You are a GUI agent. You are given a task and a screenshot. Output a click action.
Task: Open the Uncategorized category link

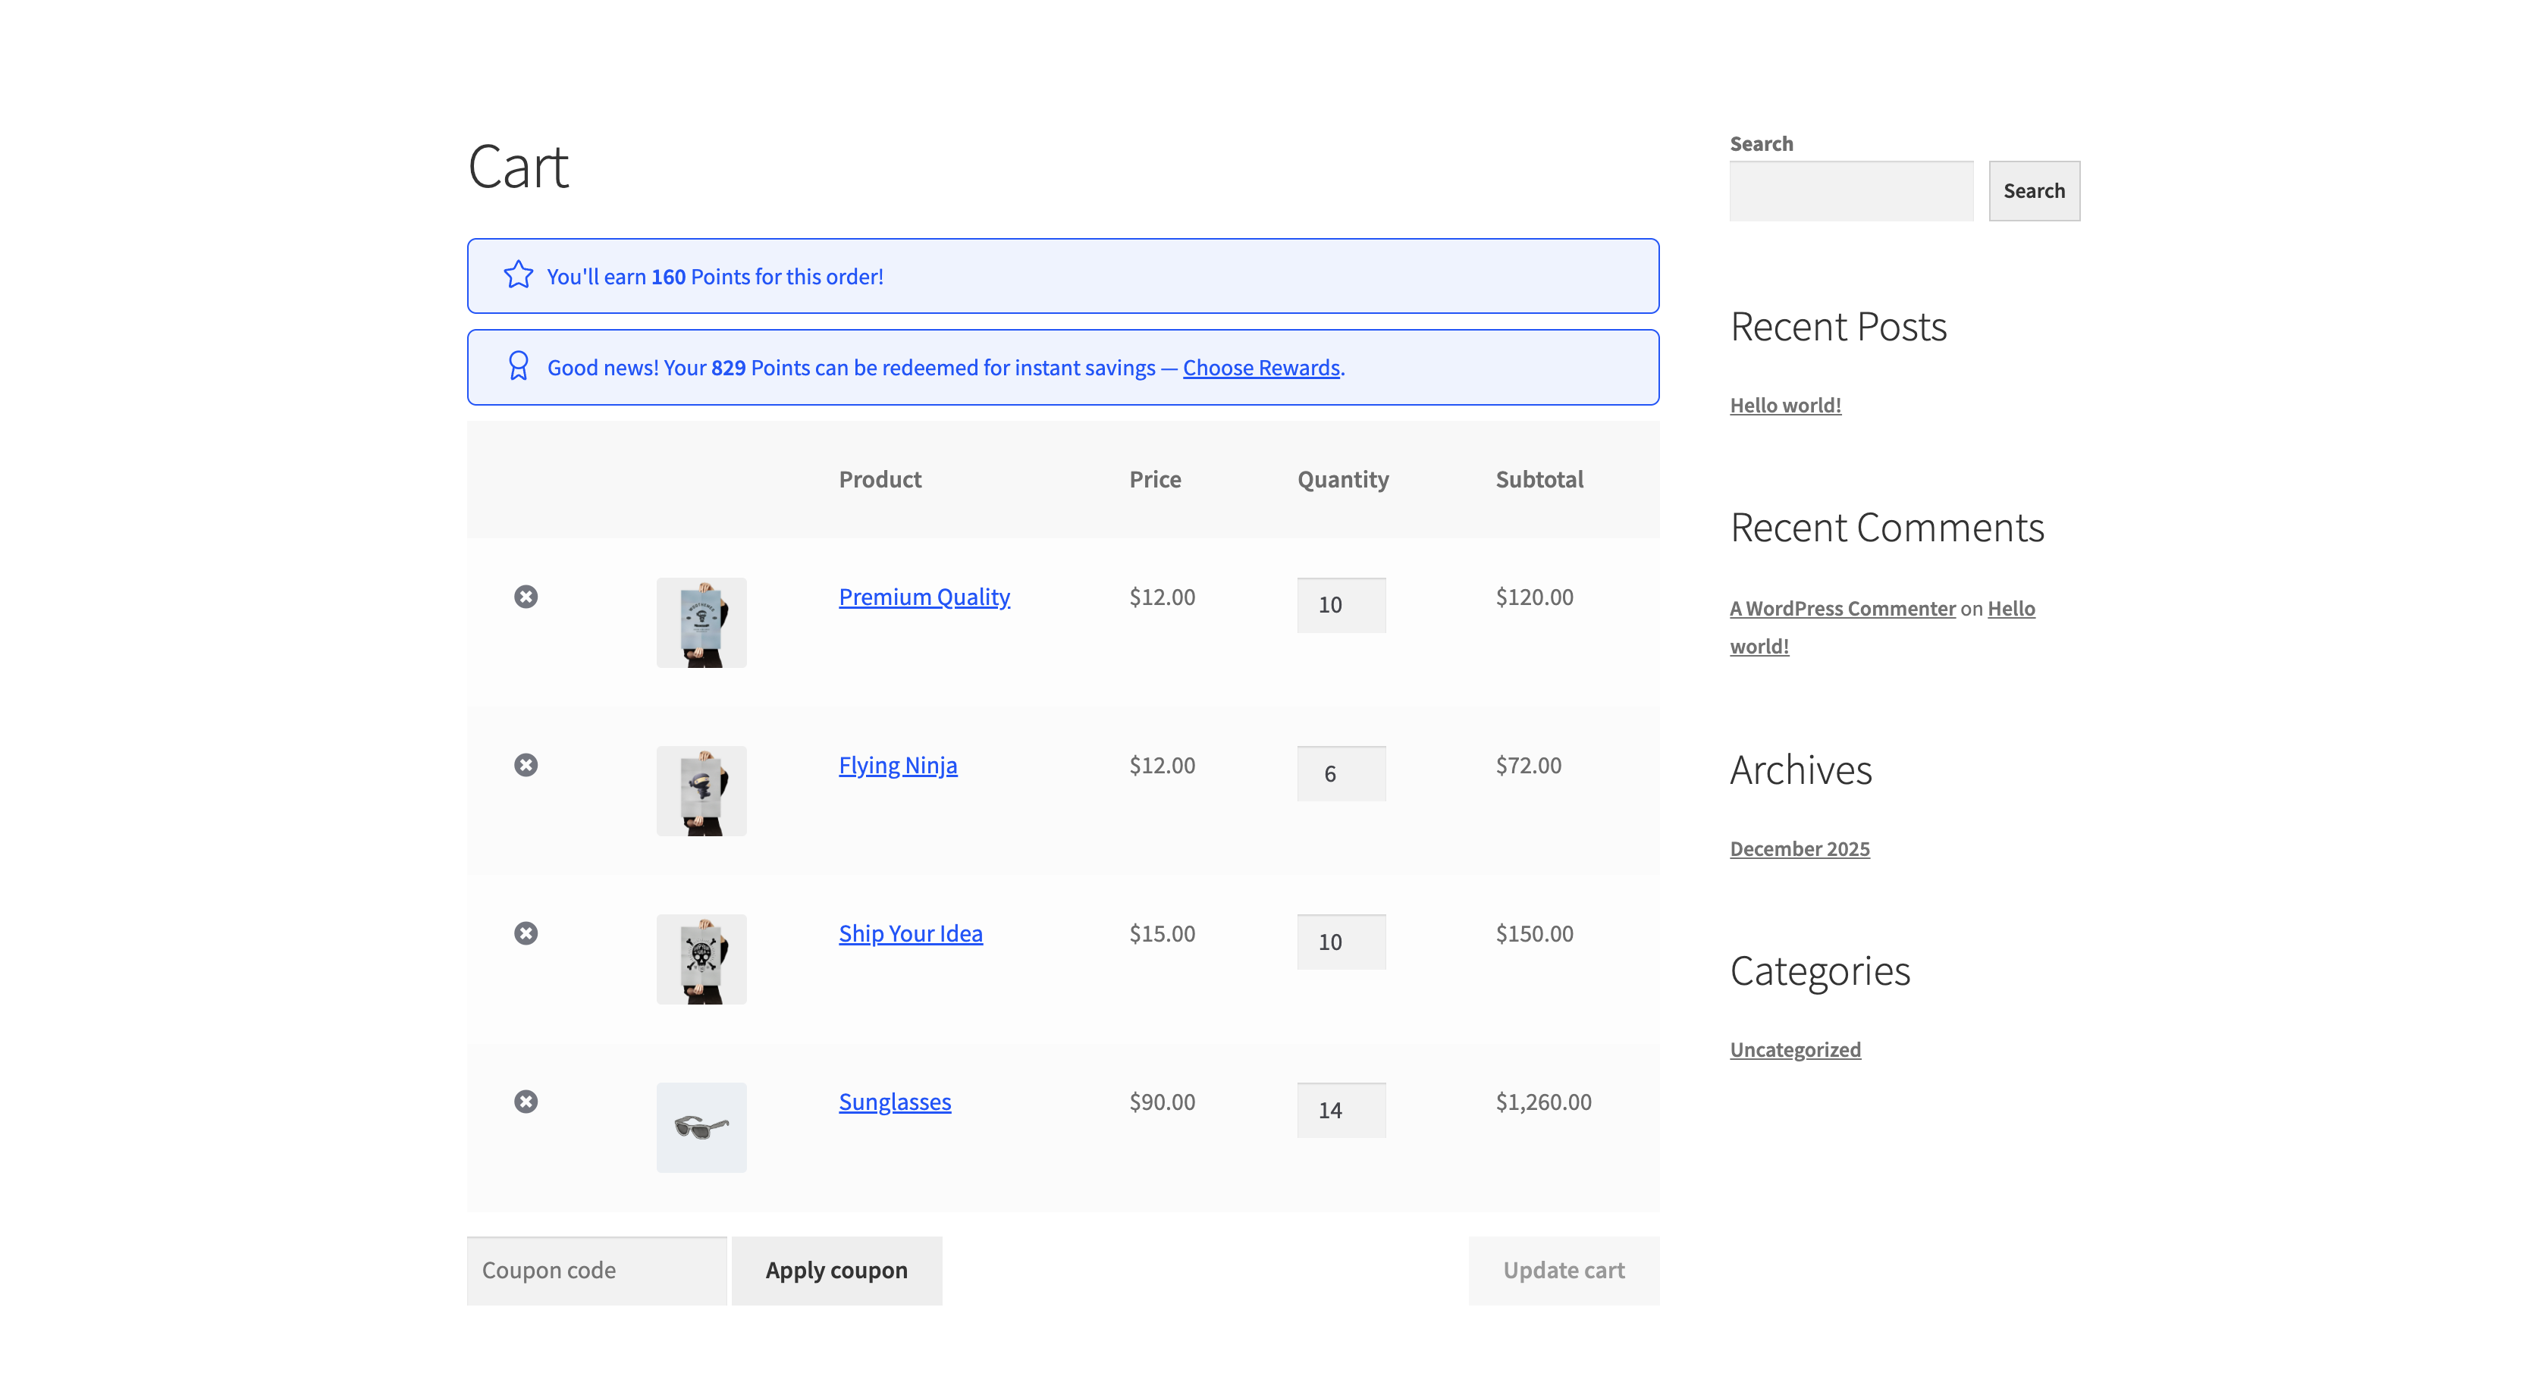[x=1794, y=1049]
